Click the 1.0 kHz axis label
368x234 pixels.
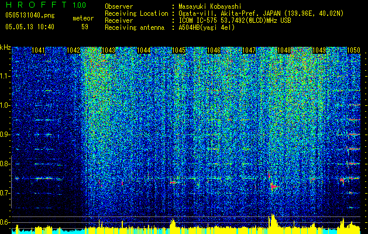coord(4,105)
